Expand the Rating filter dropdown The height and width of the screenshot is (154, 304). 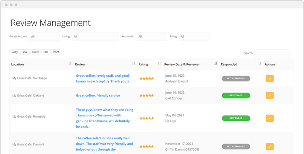194,37
